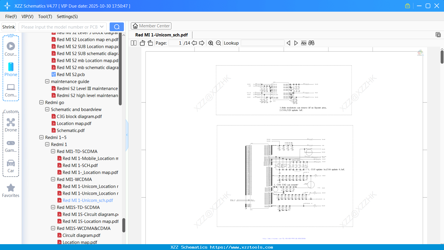Collapse the Red MI1-WCDMA folder
Screen dimensions: 444x250
[53, 179]
